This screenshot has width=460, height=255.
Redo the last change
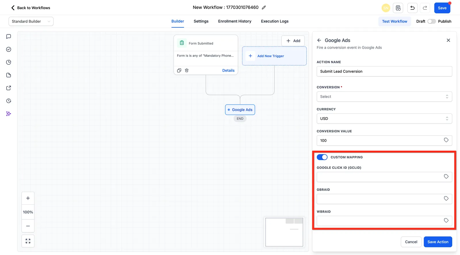425,8
